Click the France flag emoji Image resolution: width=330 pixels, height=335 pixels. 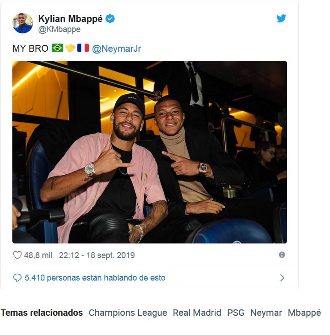83,48
